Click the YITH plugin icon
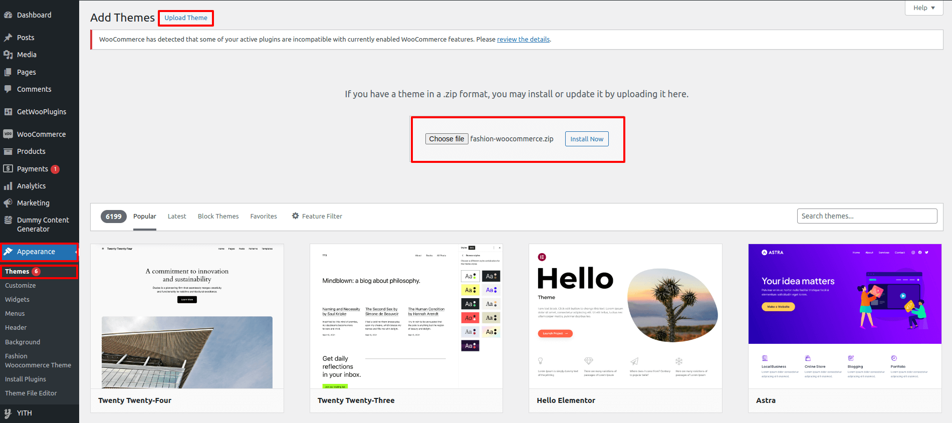 point(8,413)
